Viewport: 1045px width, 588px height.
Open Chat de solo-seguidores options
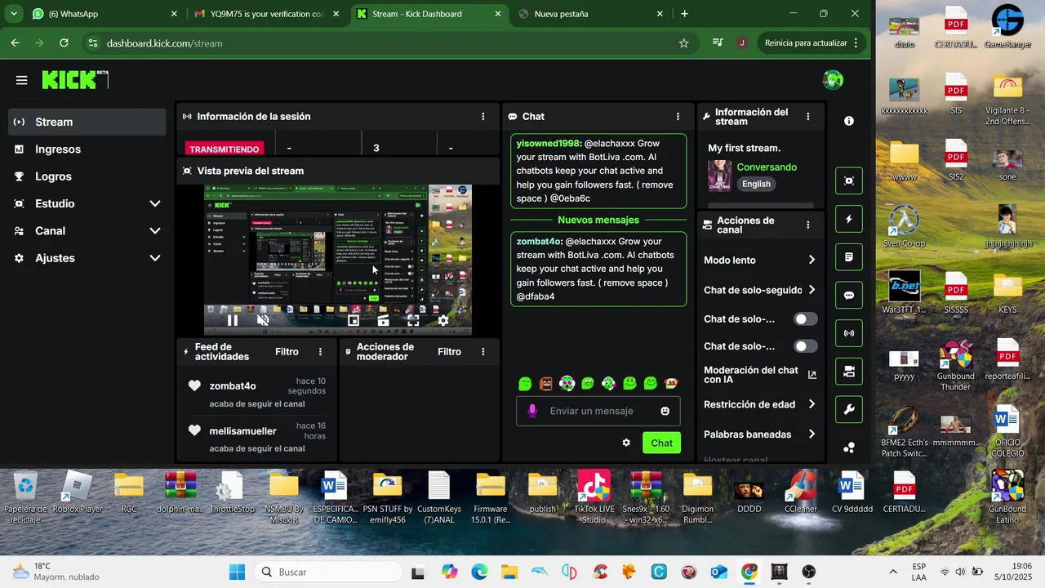click(x=760, y=290)
